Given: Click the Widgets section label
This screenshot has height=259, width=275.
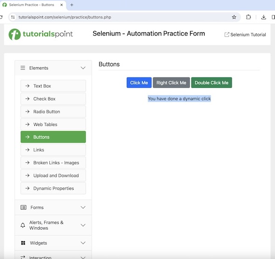Looking at the screenshot, I should (x=38, y=243).
